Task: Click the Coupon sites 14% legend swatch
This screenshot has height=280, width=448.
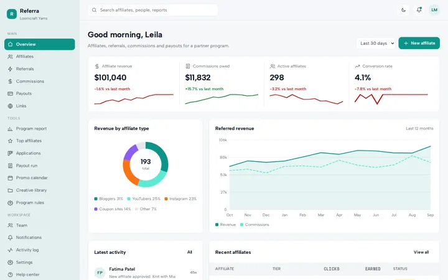Action: click(96, 209)
